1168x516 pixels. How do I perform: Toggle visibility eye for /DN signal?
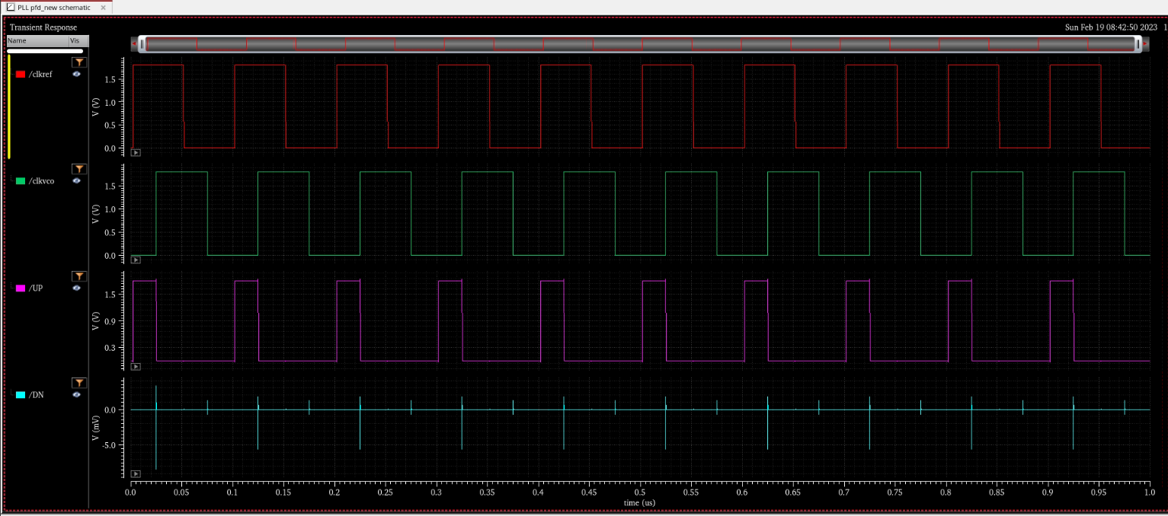[x=76, y=395]
